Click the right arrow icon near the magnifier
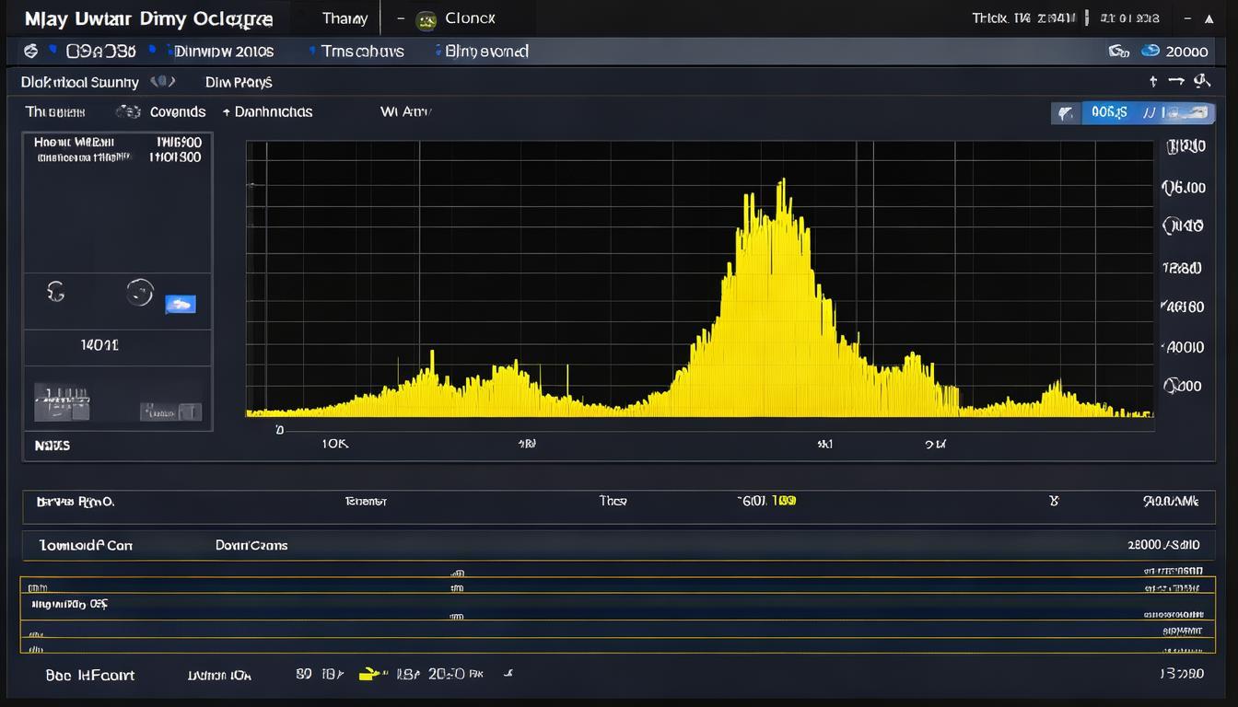Image resolution: width=1238 pixels, height=707 pixels. coord(1176,81)
